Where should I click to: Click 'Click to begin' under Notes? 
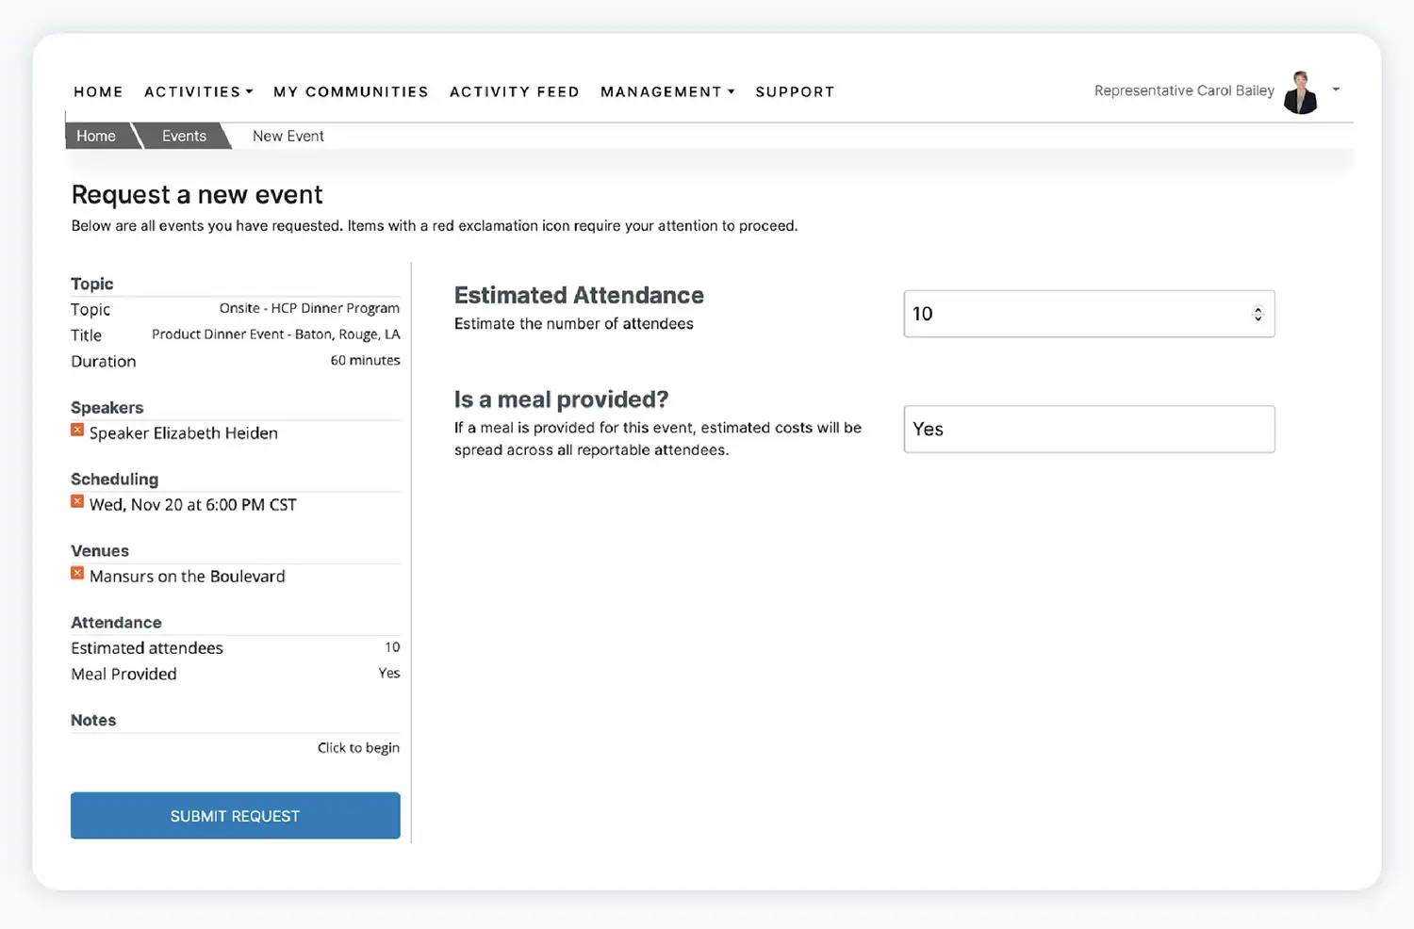point(358,747)
